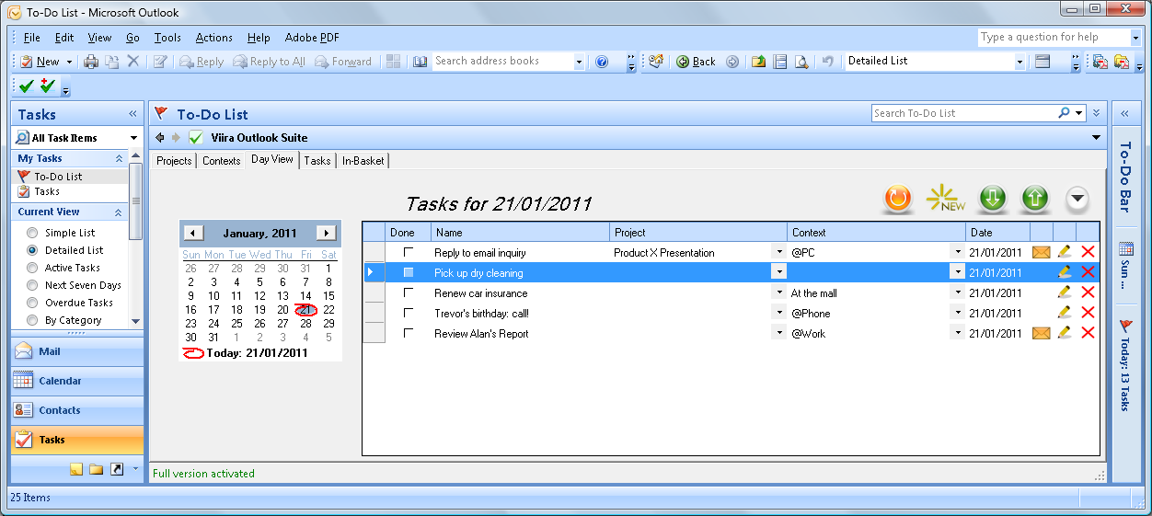Edit the Pick up dry cleaning task with pencil icon
Screen dimensions: 1152x516
point(1065,272)
